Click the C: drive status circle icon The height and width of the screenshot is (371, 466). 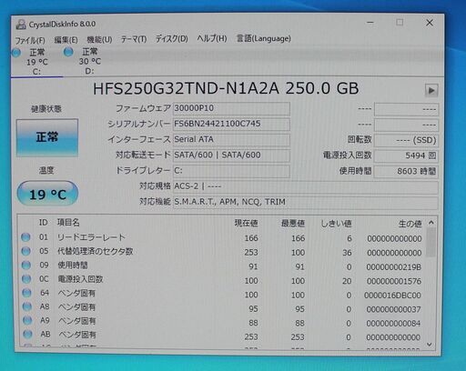pos(16,53)
